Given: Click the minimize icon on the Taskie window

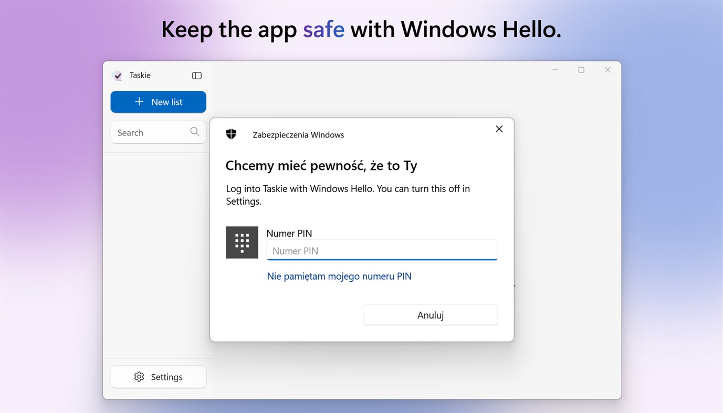Looking at the screenshot, I should (x=554, y=69).
